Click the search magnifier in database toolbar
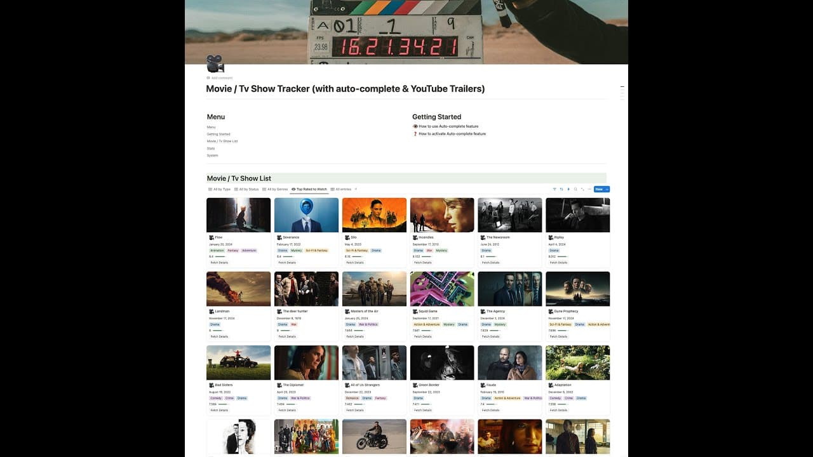This screenshot has height=457, width=813. tap(575, 189)
